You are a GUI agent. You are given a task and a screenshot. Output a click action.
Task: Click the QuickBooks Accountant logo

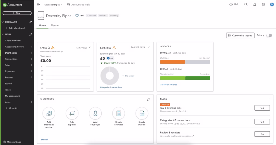click(x=12, y=5)
